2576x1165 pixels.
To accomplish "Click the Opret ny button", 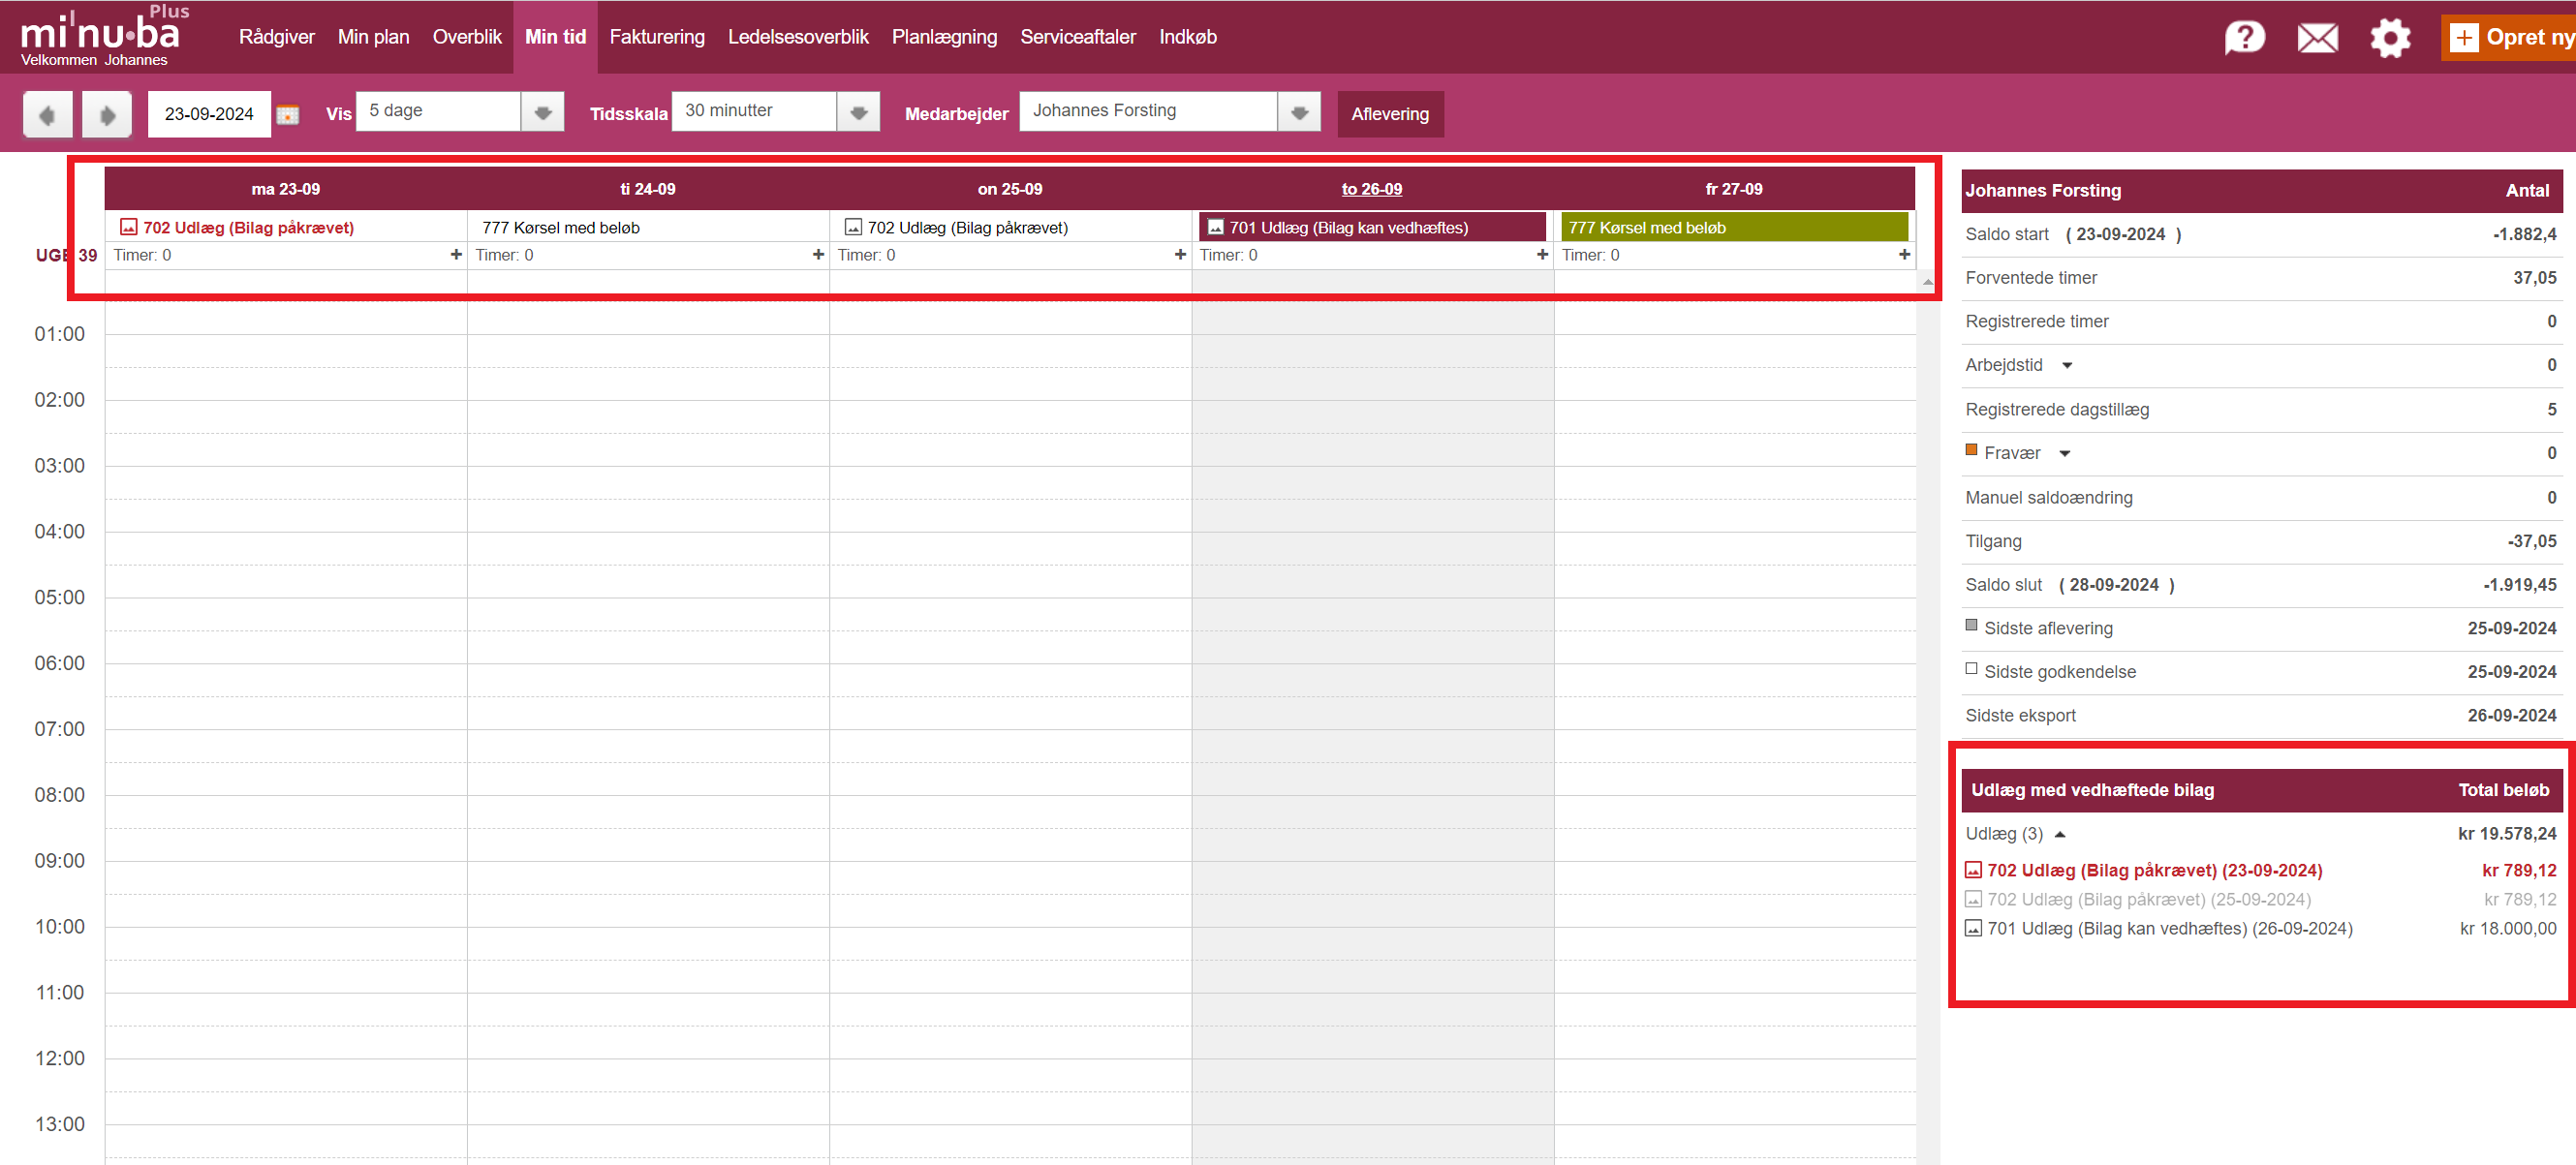I will pyautogui.click(x=2508, y=38).
